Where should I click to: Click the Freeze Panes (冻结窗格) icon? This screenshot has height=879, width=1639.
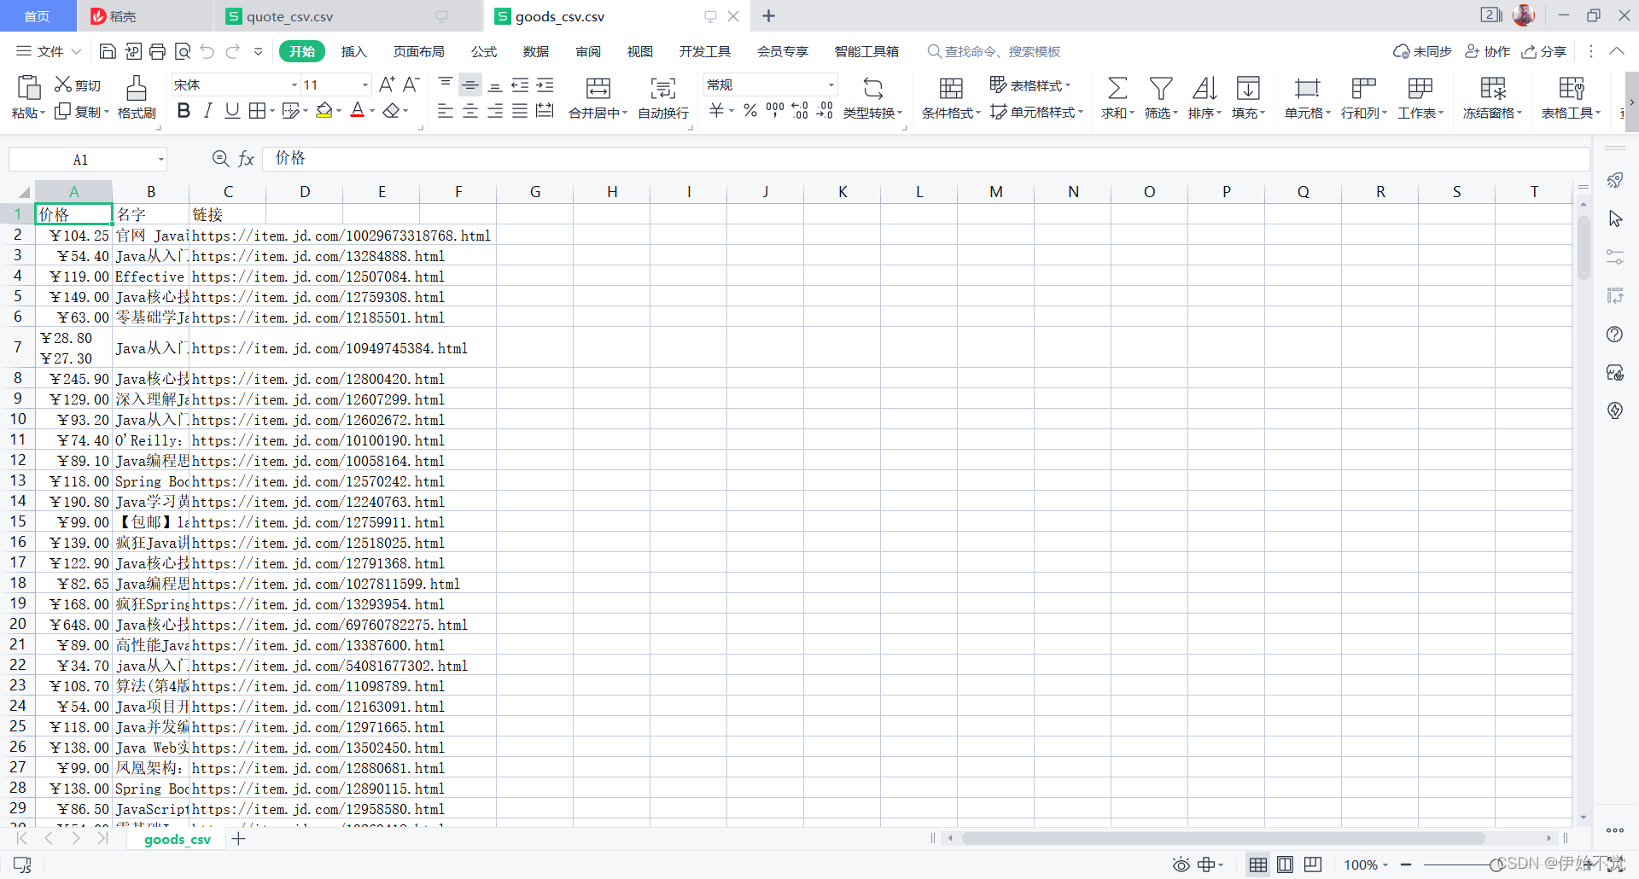pos(1492,88)
